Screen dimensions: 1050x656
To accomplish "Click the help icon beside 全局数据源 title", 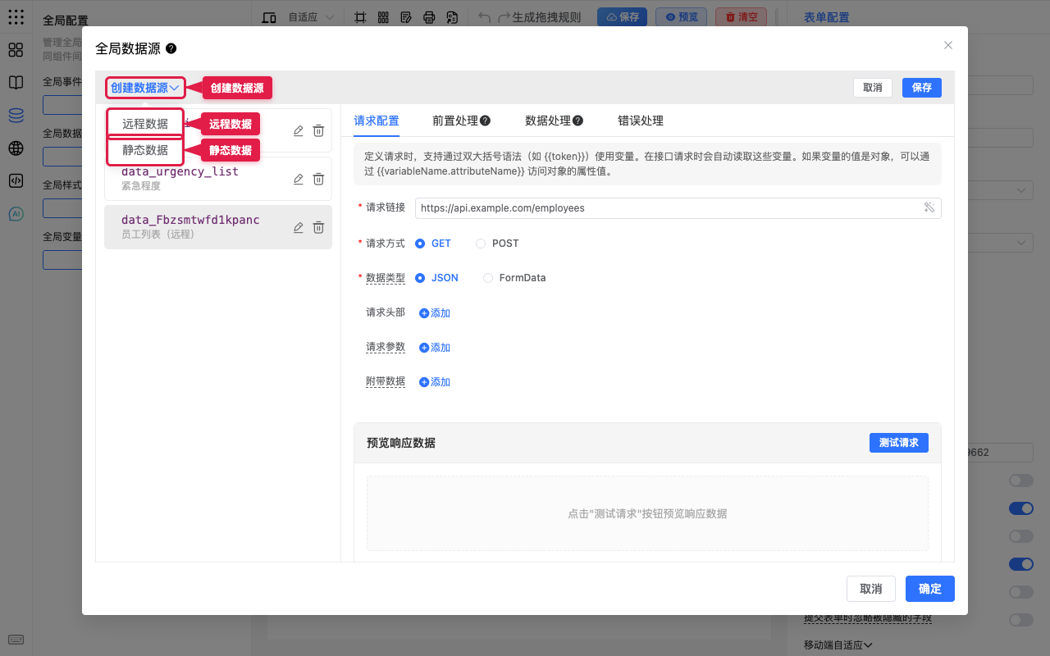I will click(x=171, y=48).
